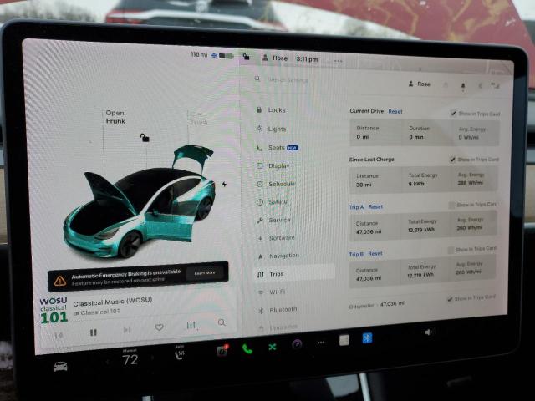535x401 pixels.
Task: Pause the Classical Music playback
Action: point(93,332)
